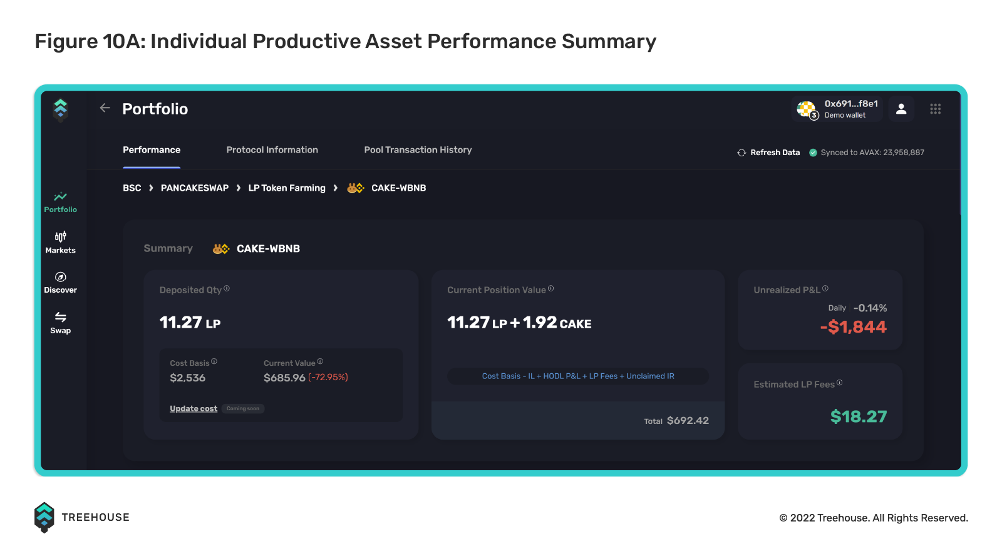Click the Refresh Data button
1002x559 pixels.
pyautogui.click(x=768, y=153)
